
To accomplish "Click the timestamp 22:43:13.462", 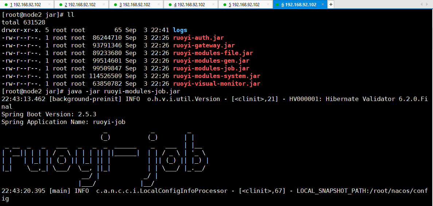I will pos(23,99).
